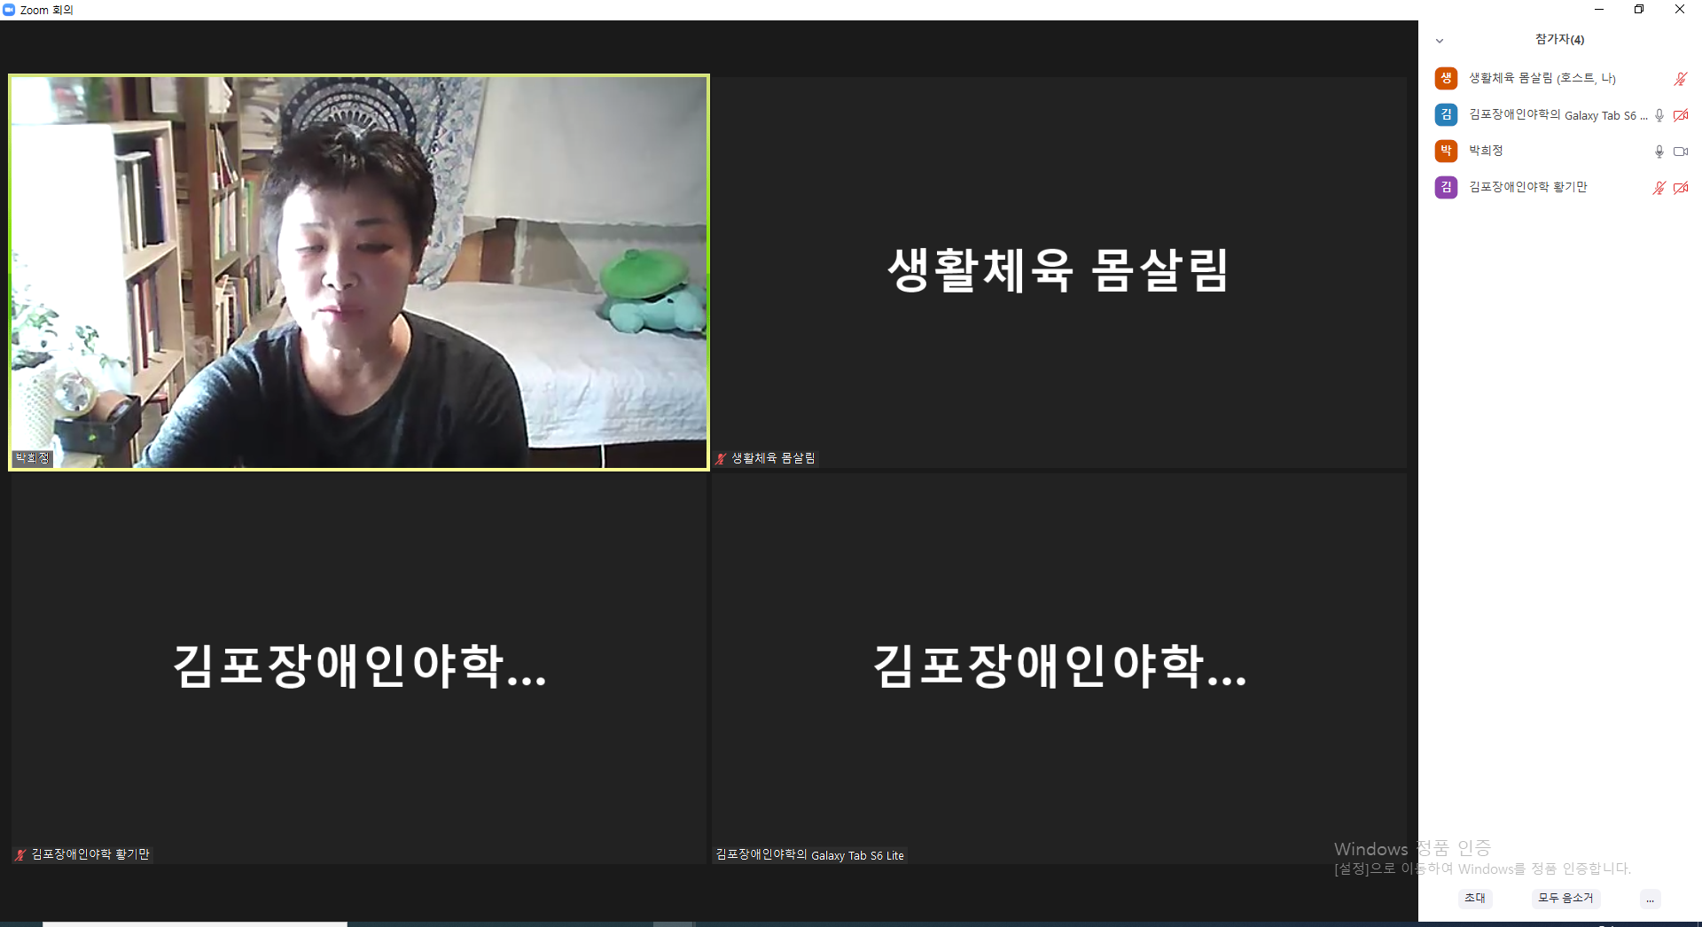Select the 생활체육 몸살림 video tile
Screen dimensions: 1702x927
click(1059, 272)
